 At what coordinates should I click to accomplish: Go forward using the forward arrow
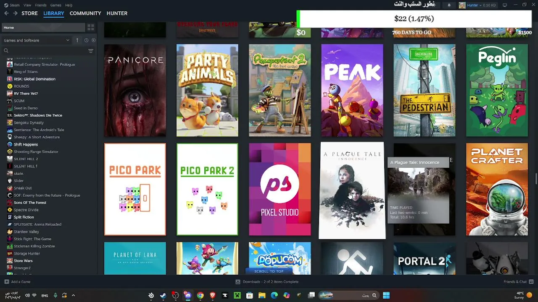coord(15,13)
